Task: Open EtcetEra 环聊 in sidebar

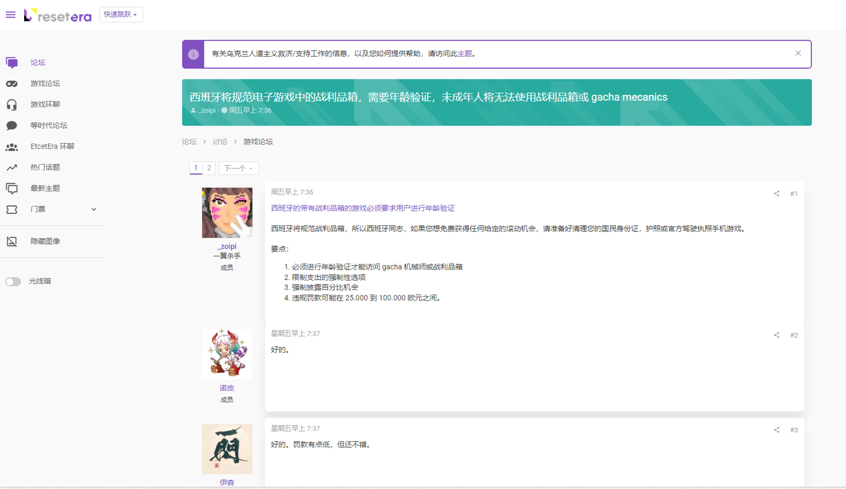Action: coord(52,147)
